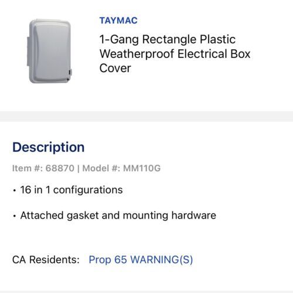This screenshot has height=293, width=293.
Task: Click the gray strip at the page bottom
Action: [x=146, y=292]
